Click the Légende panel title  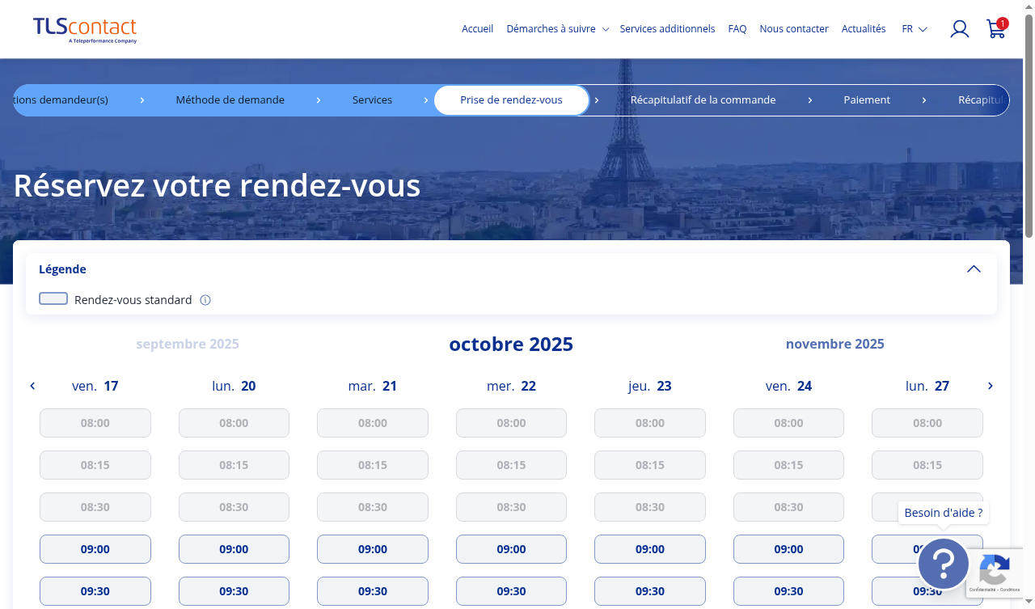[62, 269]
